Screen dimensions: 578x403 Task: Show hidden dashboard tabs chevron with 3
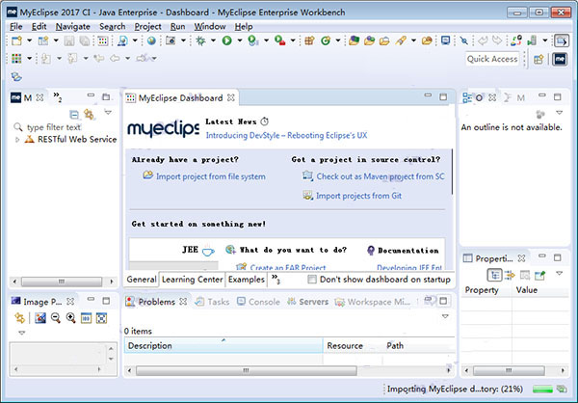[x=276, y=279]
